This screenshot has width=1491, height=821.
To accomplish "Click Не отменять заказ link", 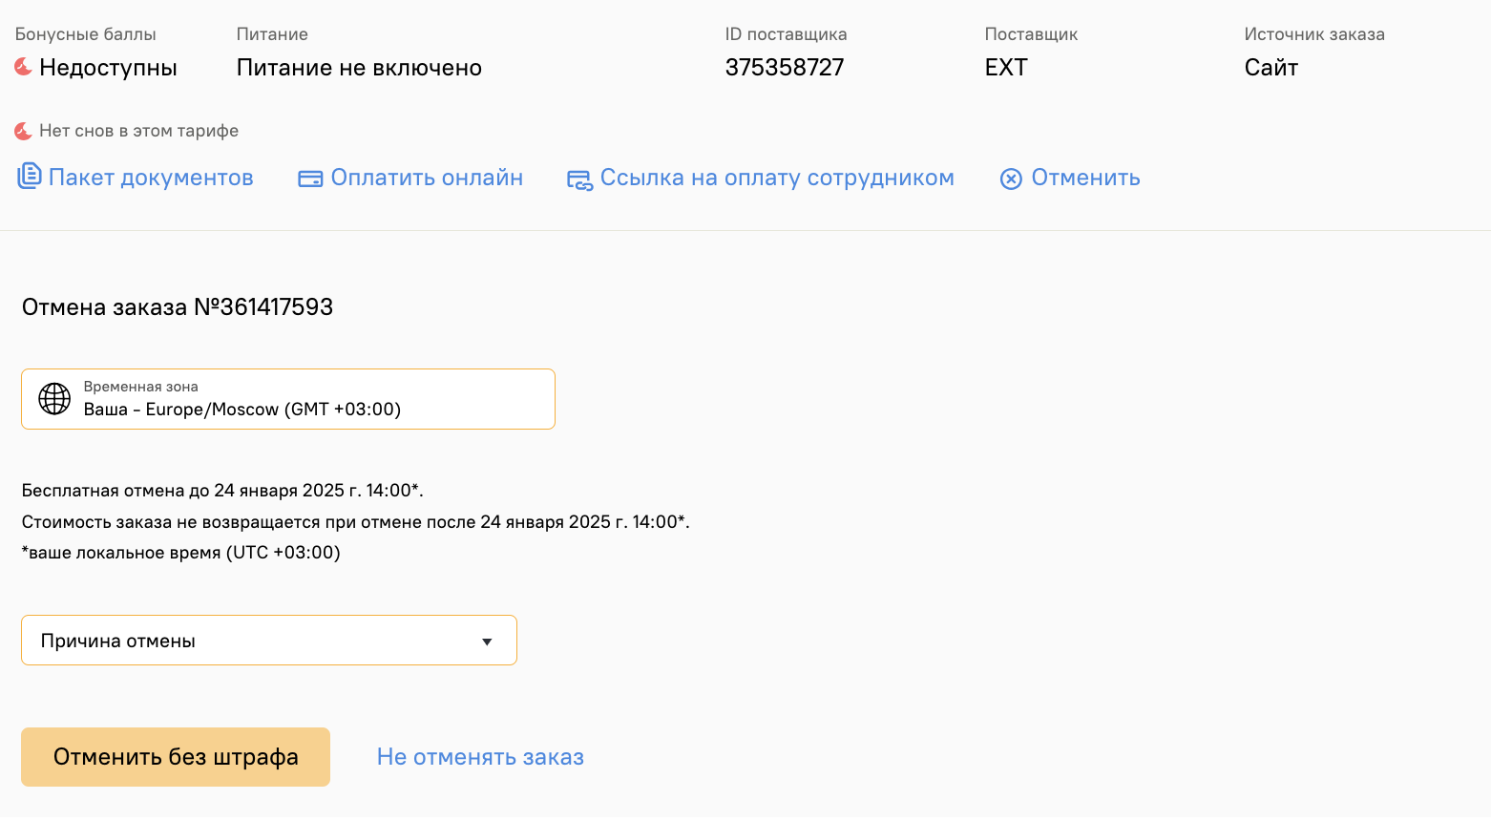I will click(480, 757).
